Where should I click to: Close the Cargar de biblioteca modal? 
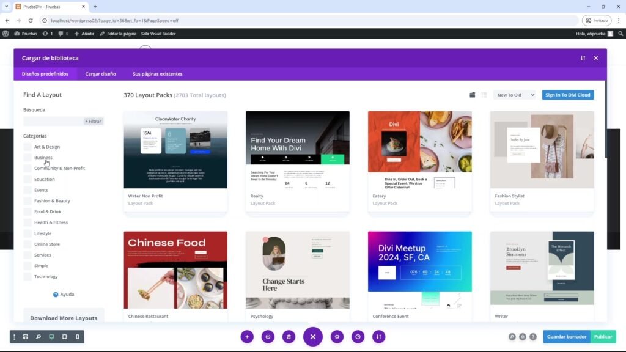click(x=596, y=58)
